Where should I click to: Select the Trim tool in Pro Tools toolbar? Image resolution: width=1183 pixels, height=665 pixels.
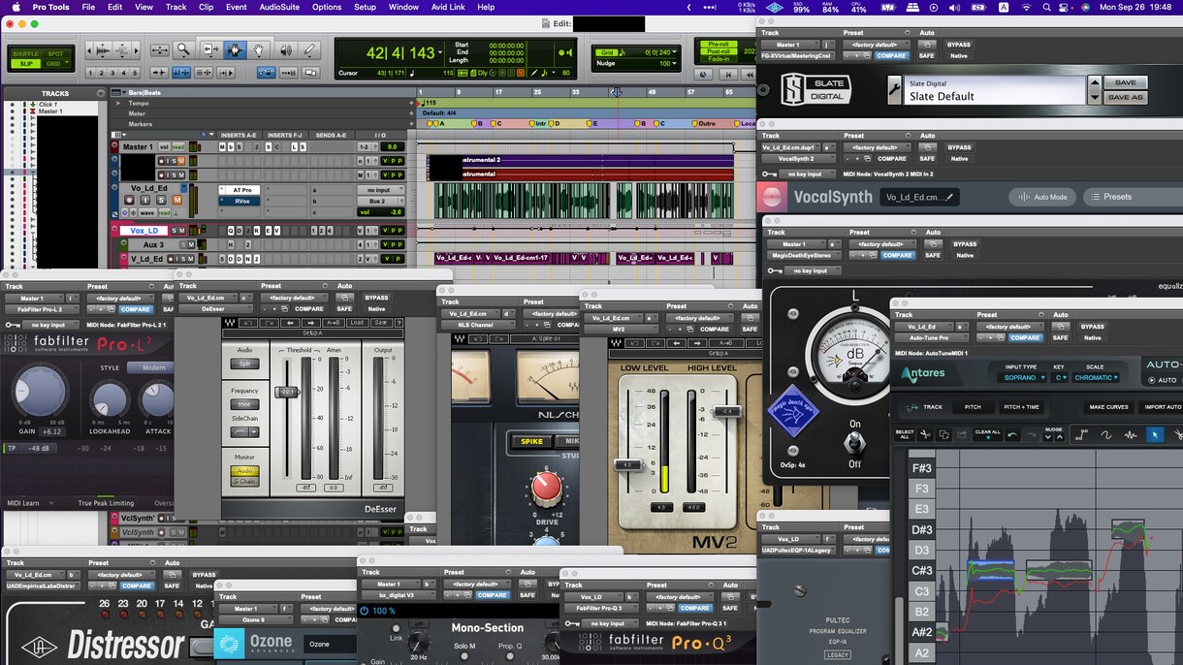tap(209, 50)
